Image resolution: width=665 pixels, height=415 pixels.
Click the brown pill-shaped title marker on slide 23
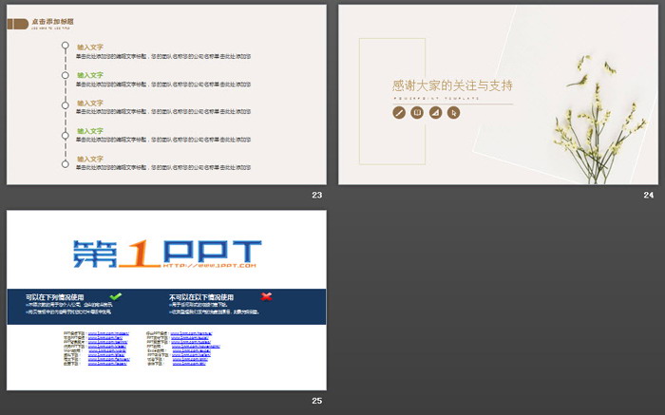pyautogui.click(x=18, y=24)
